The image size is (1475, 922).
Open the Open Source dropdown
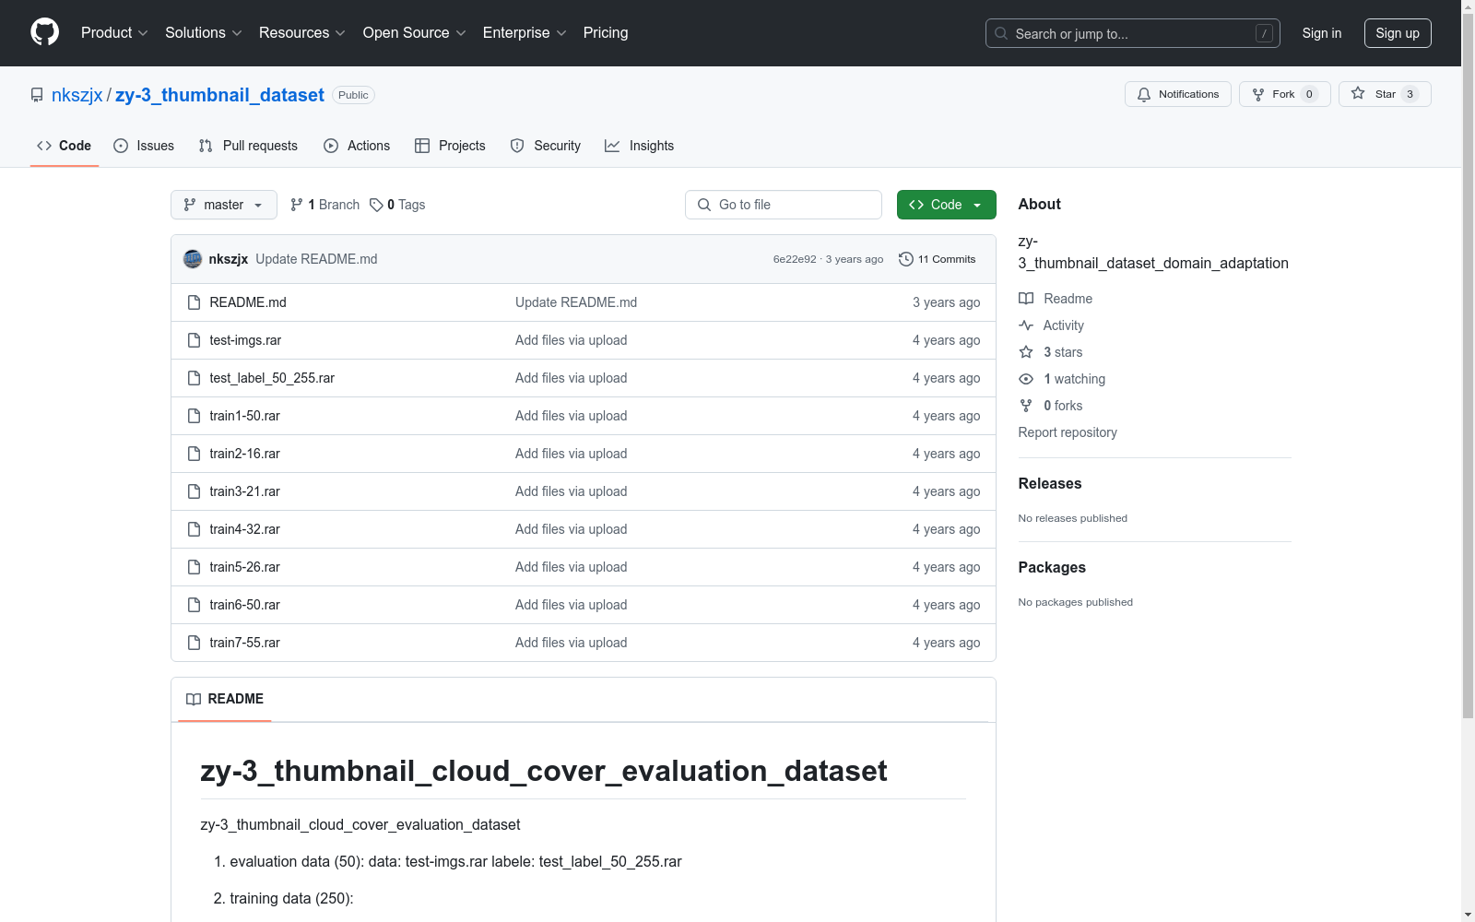415,32
